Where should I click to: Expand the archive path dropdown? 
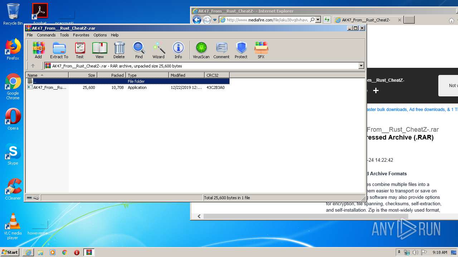pos(361,66)
